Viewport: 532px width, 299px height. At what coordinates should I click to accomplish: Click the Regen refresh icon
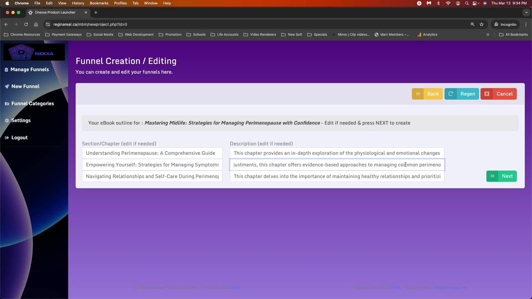[x=451, y=94]
